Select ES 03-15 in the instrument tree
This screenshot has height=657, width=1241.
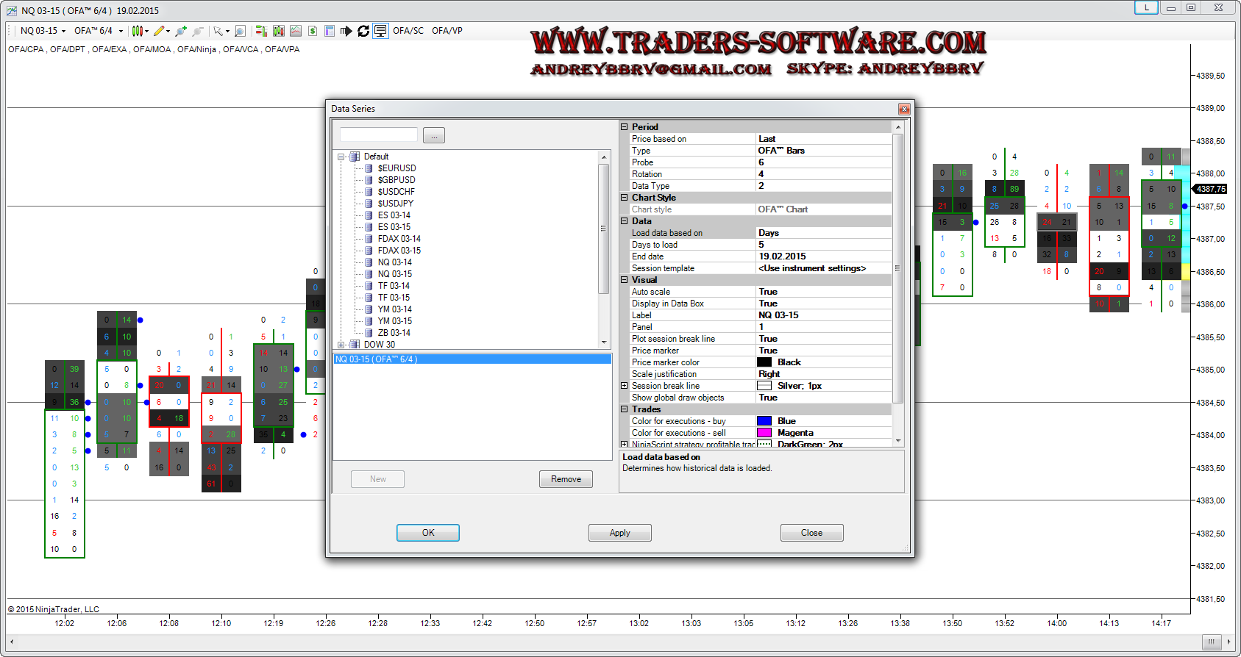pos(394,227)
